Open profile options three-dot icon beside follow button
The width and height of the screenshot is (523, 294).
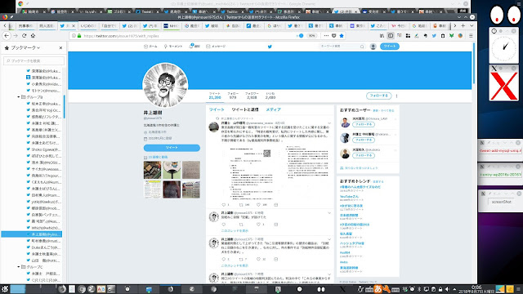click(x=396, y=96)
